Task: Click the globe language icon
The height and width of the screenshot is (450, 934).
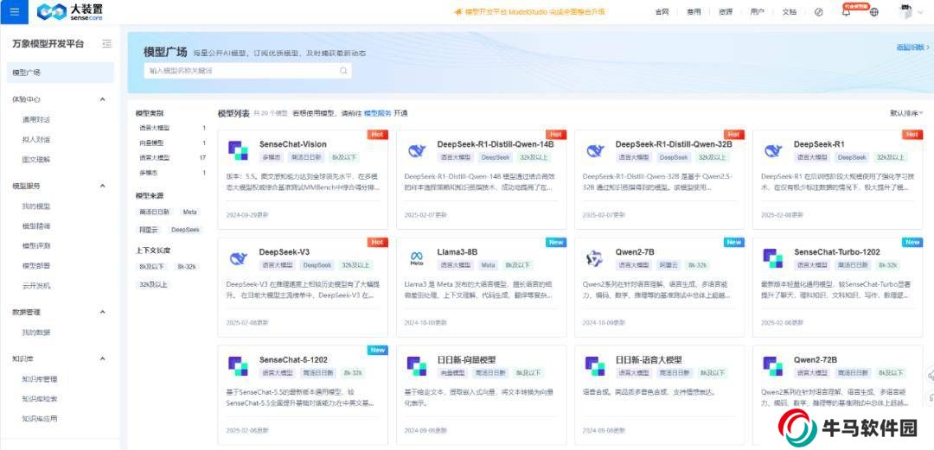Action: click(x=873, y=12)
